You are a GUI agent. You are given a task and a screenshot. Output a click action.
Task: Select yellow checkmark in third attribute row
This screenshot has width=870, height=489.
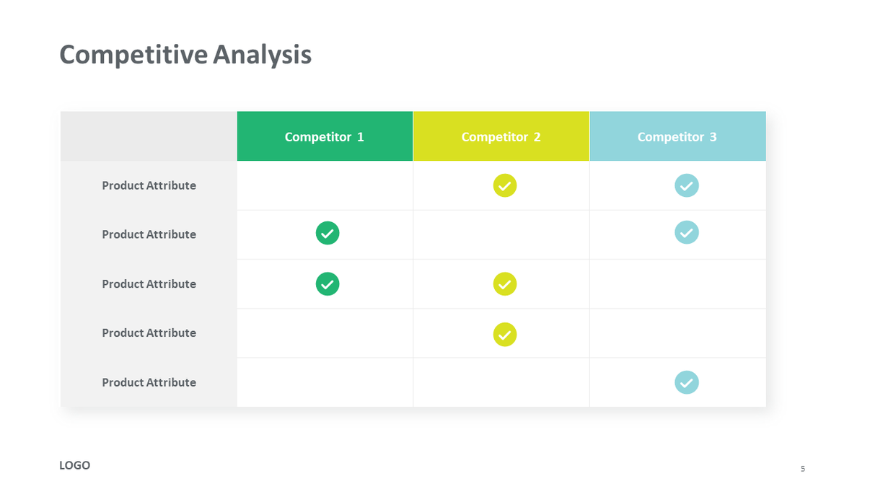click(505, 284)
